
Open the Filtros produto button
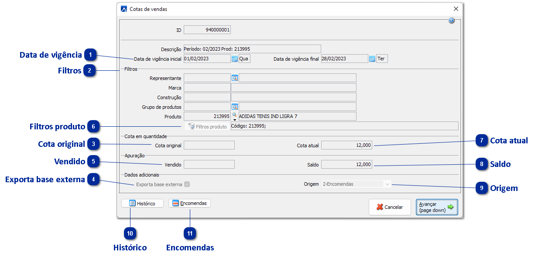pyautogui.click(x=207, y=126)
